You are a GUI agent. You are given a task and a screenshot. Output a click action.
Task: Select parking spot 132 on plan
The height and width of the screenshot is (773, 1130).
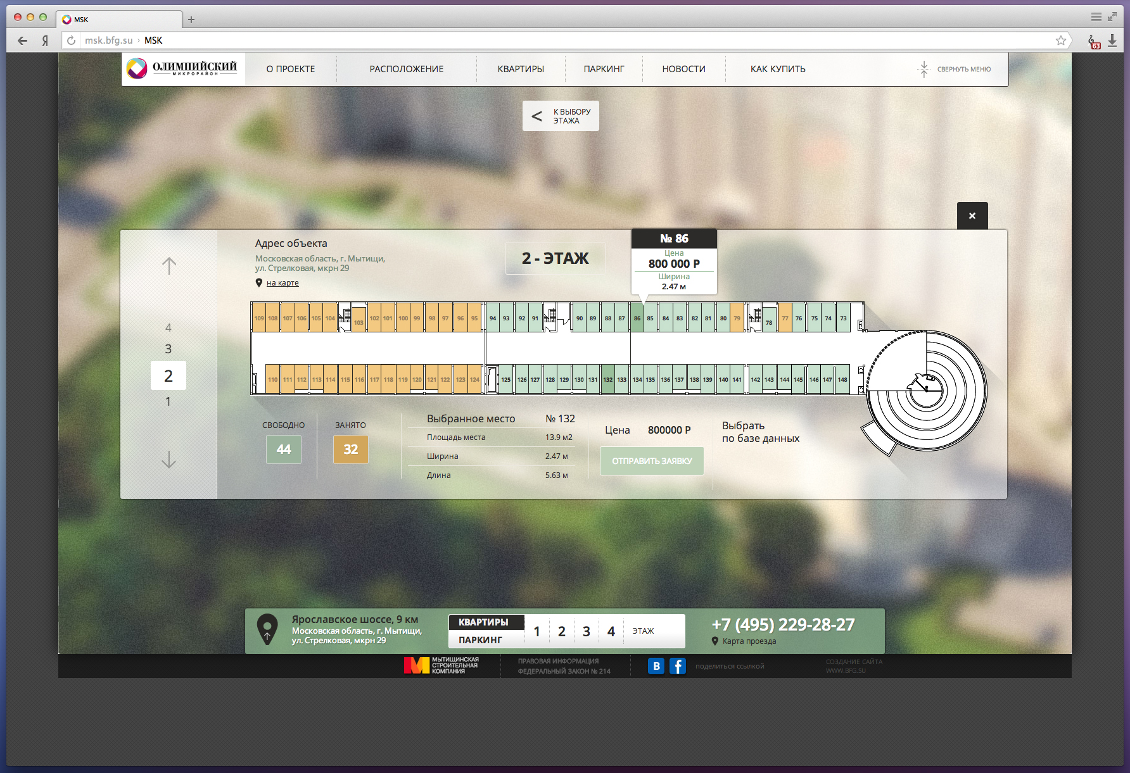coord(607,379)
